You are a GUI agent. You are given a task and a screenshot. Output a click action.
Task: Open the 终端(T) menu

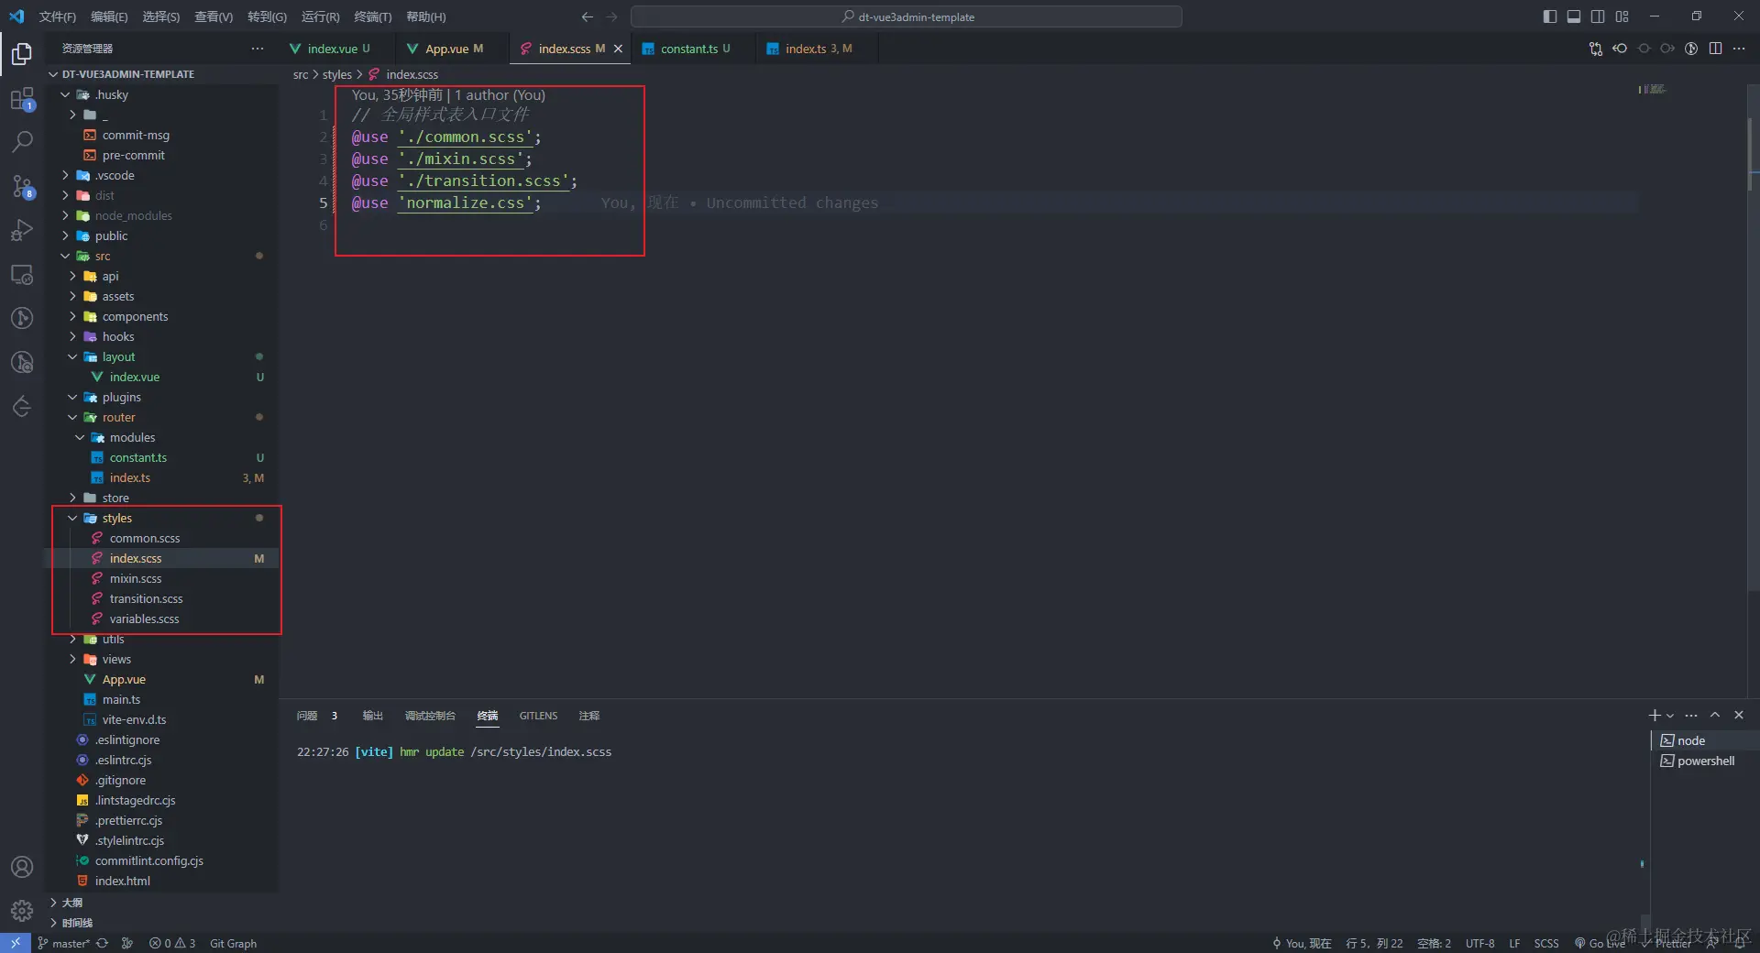pyautogui.click(x=372, y=16)
